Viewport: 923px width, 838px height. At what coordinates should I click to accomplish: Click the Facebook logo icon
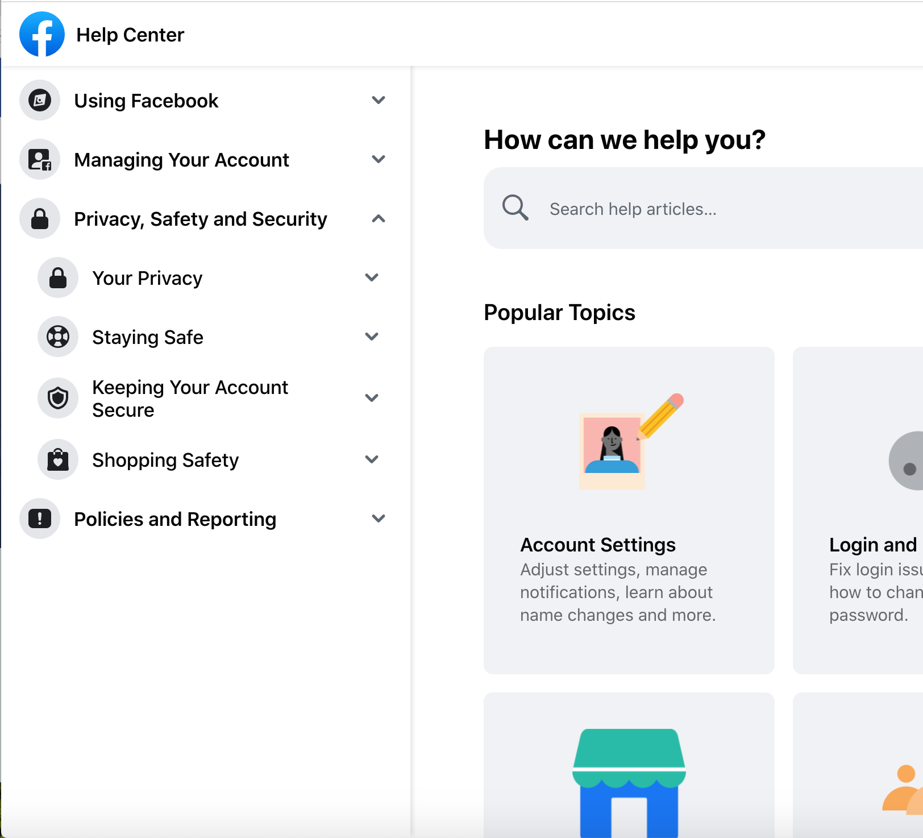pyautogui.click(x=42, y=34)
